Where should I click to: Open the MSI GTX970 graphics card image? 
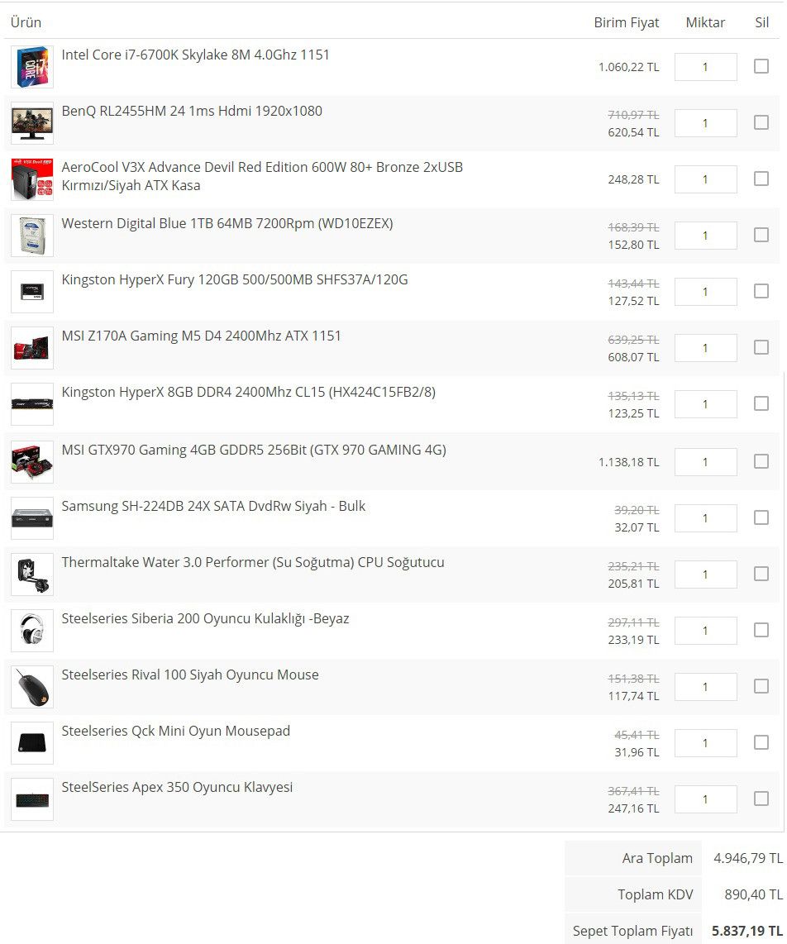tap(32, 462)
